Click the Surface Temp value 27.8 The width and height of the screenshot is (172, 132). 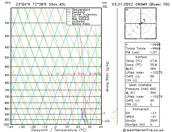(x=153, y=61)
